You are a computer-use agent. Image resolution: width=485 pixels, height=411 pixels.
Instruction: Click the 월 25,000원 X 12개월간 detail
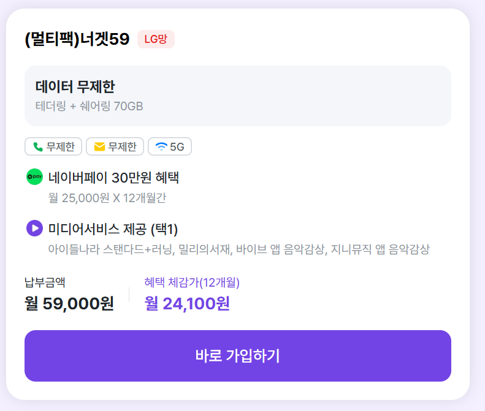tap(107, 198)
